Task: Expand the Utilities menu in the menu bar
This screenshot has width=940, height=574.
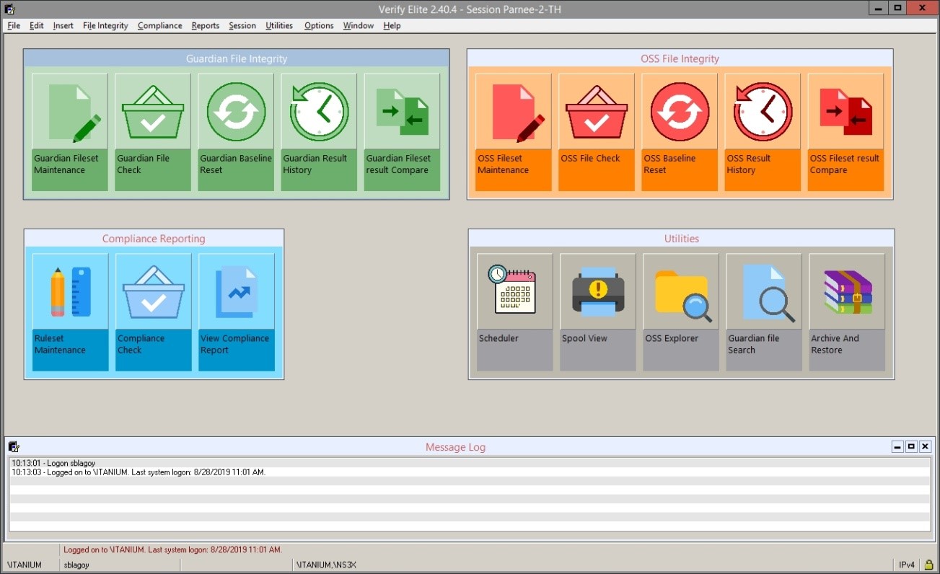Action: (x=279, y=25)
